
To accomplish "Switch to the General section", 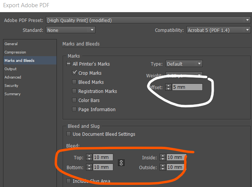I will 11,44.
